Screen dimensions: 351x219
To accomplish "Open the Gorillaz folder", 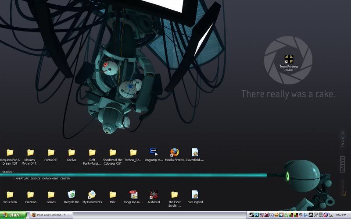I will 72,152.
